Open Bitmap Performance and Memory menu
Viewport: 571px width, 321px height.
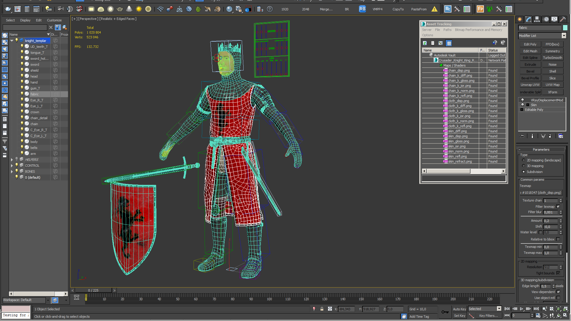click(478, 30)
